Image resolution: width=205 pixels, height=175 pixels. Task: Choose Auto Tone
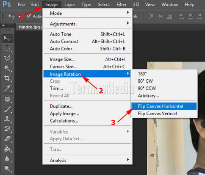[87, 34]
